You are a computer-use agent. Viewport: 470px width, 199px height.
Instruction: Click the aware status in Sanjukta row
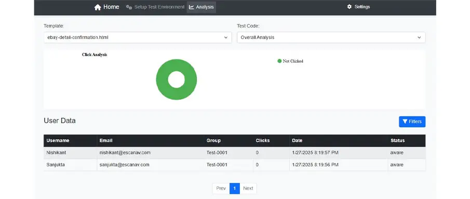tap(407, 165)
